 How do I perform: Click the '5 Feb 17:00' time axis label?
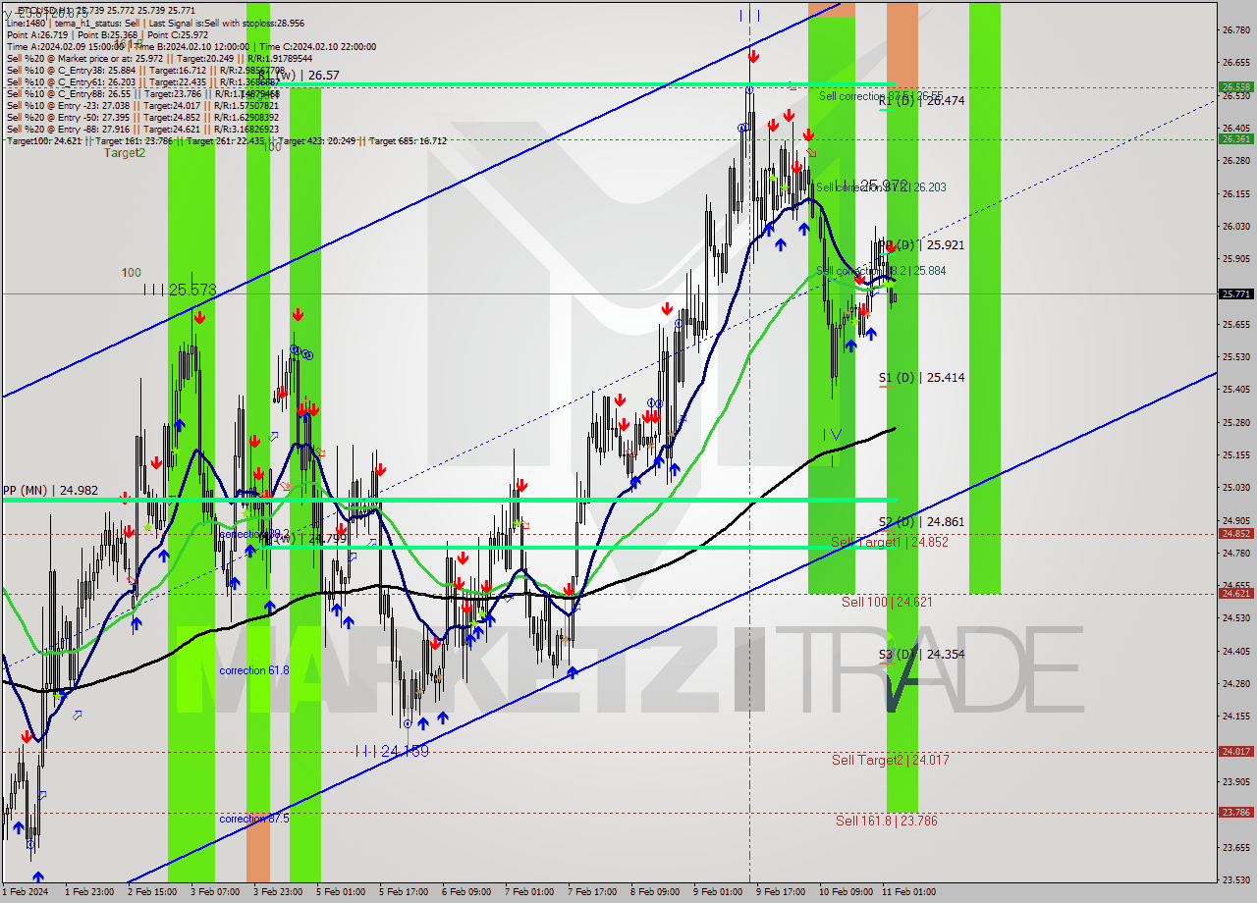[404, 892]
